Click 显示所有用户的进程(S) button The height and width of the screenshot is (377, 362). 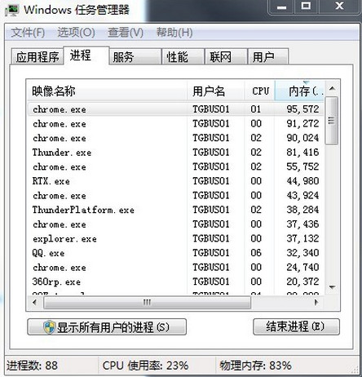pos(107,327)
